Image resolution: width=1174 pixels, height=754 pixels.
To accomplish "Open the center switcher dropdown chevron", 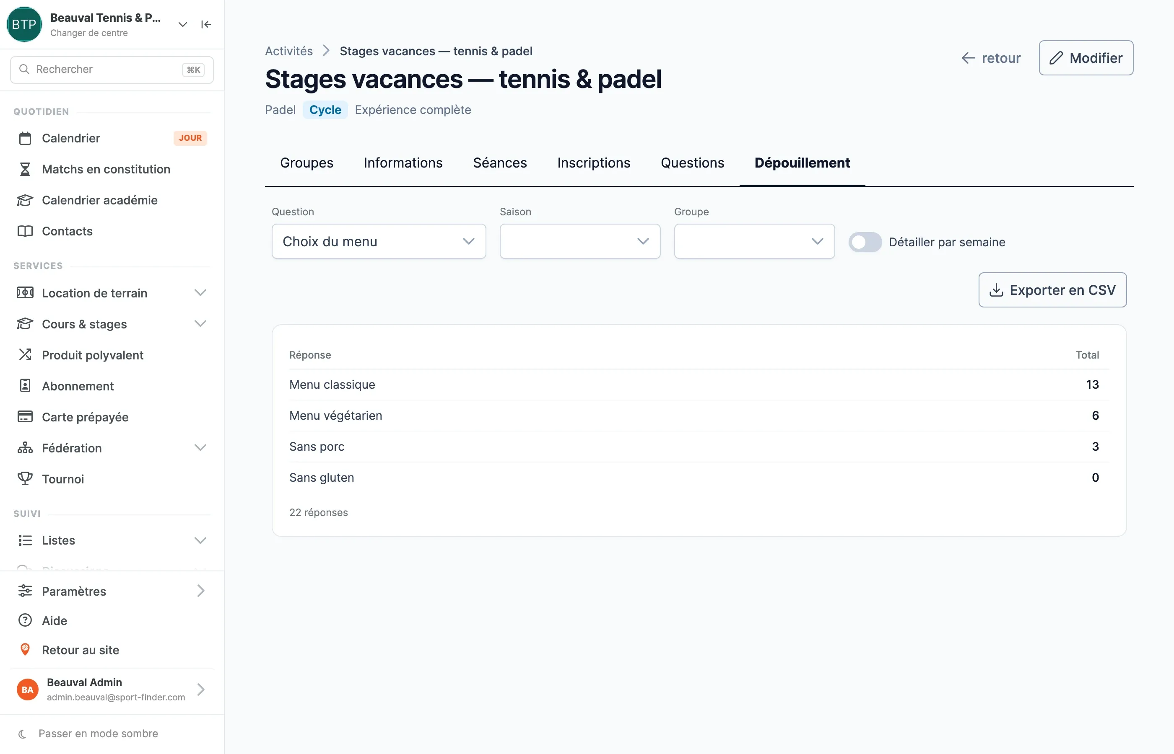I will pyautogui.click(x=183, y=24).
